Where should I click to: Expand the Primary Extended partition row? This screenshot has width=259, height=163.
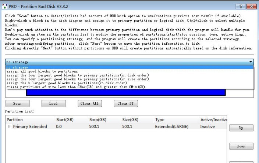[9, 126]
